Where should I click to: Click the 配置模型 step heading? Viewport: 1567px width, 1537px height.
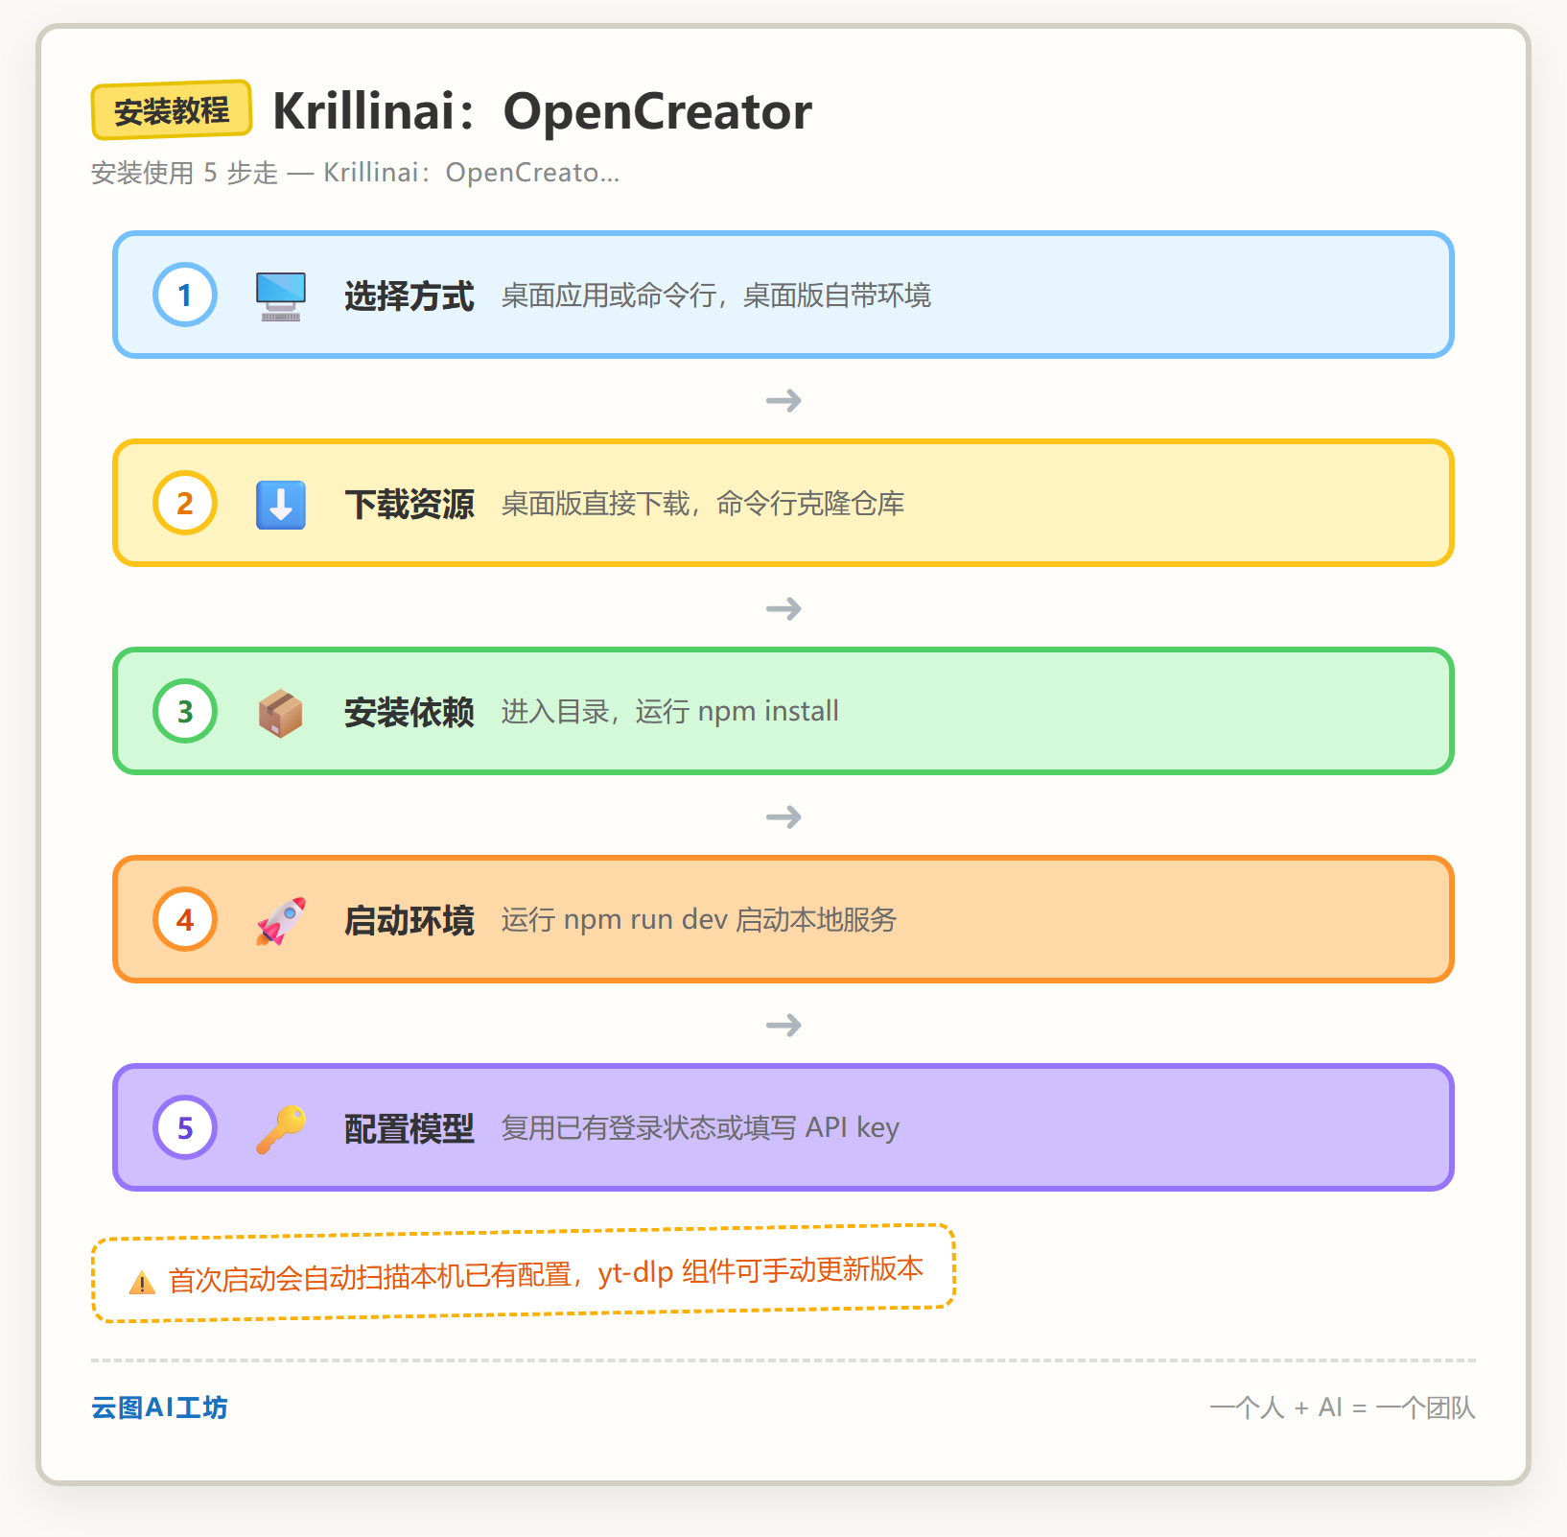[x=409, y=1129]
